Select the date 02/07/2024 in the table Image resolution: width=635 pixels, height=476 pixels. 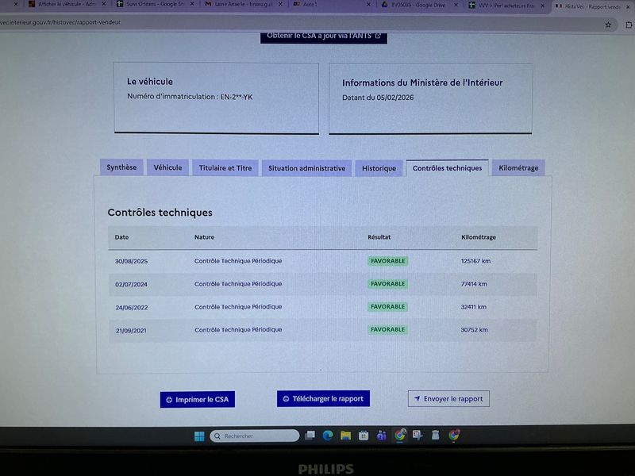tap(131, 285)
